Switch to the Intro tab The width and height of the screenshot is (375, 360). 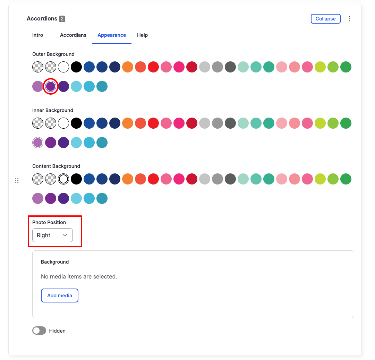coord(37,35)
